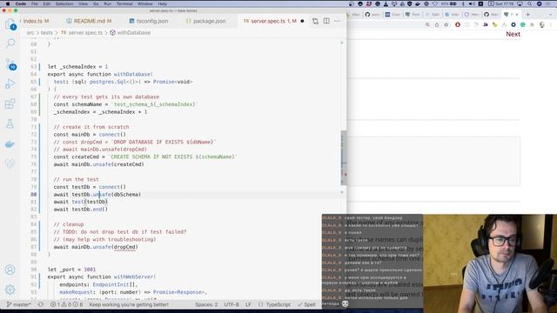Image resolution: width=557 pixels, height=313 pixels.
Task: Click the browser new tab plus button
Action: [x=528, y=15]
